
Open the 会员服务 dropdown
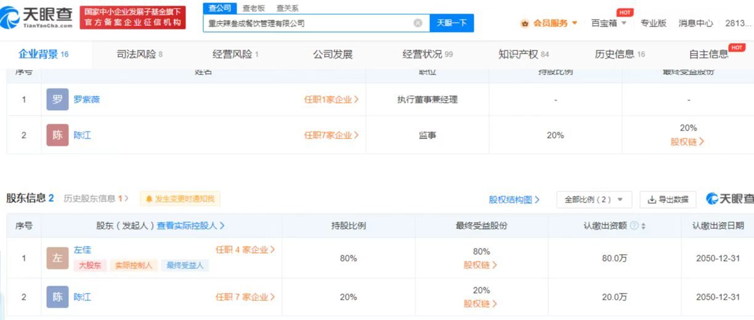click(549, 23)
